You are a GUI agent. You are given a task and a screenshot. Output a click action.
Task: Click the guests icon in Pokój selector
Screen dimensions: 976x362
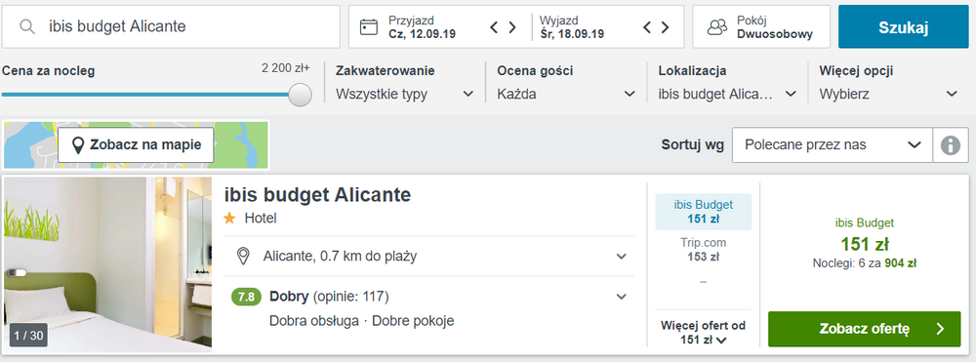click(x=717, y=27)
